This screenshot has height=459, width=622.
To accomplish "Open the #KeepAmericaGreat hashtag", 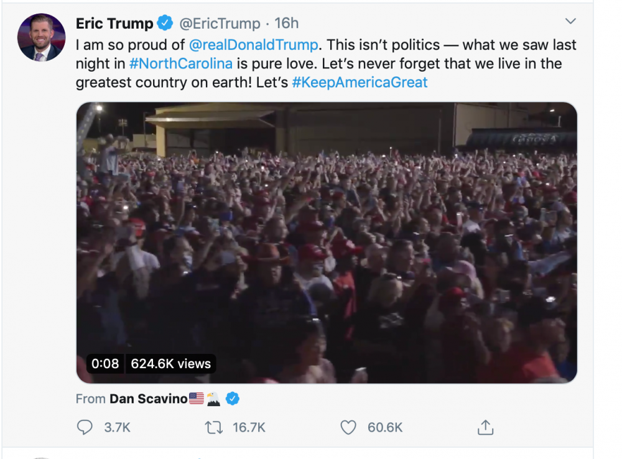I will click(x=360, y=83).
